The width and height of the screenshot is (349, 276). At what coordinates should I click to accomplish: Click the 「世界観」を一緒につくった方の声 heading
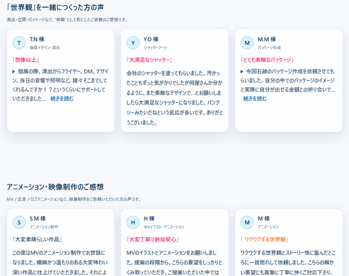pyautogui.click(x=55, y=7)
